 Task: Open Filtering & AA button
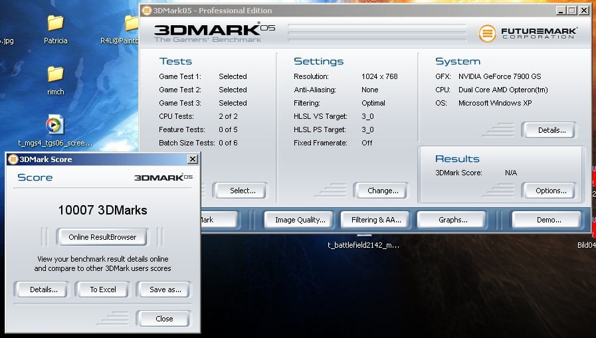[x=376, y=220]
